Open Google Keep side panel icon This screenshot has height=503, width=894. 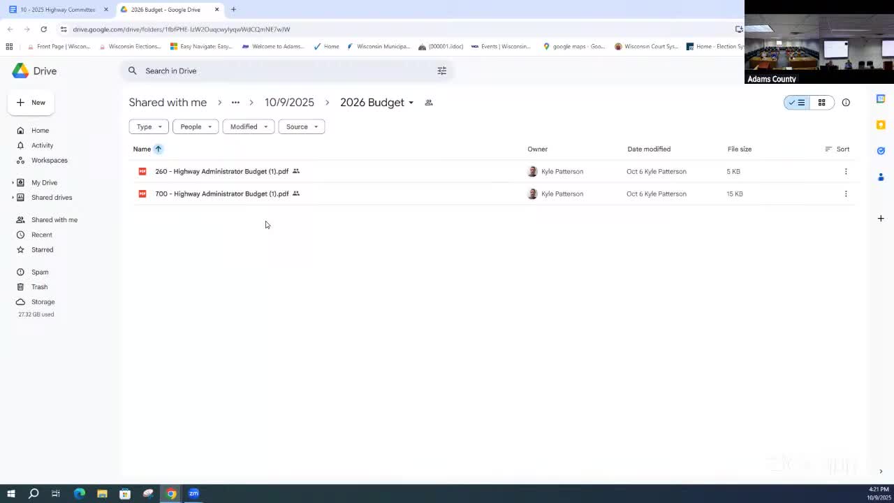tap(881, 125)
